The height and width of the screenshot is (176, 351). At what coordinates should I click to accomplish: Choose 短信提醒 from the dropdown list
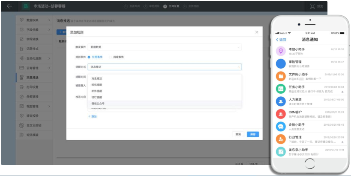pos(97,85)
